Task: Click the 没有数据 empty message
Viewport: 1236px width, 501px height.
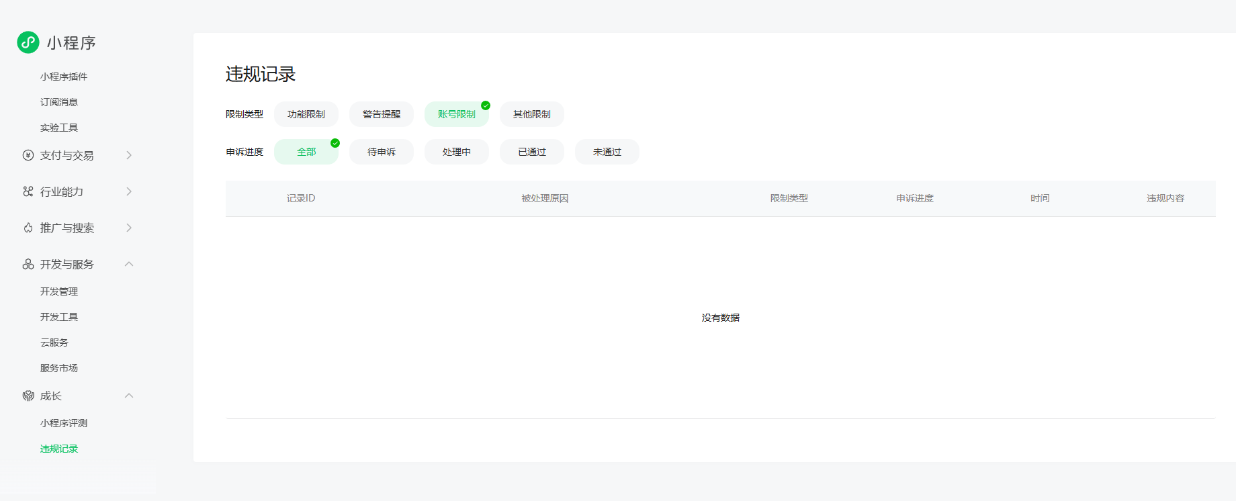Action: coord(721,318)
